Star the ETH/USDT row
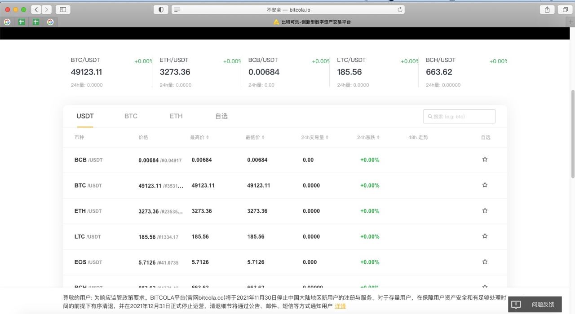 pos(485,210)
